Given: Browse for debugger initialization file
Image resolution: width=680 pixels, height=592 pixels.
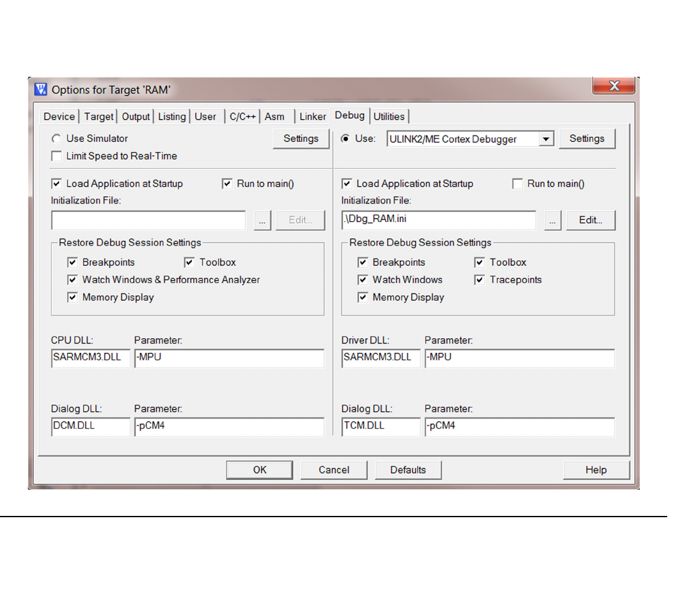Looking at the screenshot, I should coord(553,221).
